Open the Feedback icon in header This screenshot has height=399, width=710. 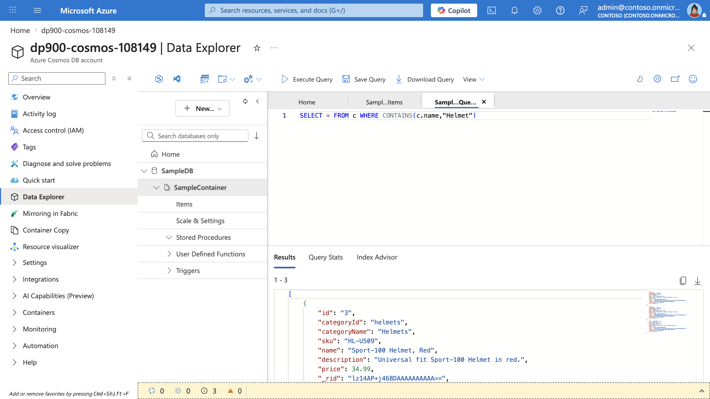pyautogui.click(x=583, y=10)
